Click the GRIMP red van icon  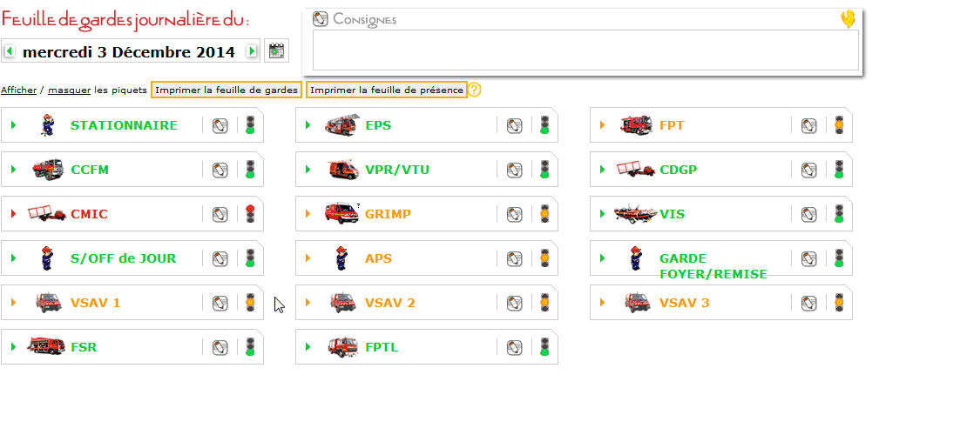tap(341, 213)
